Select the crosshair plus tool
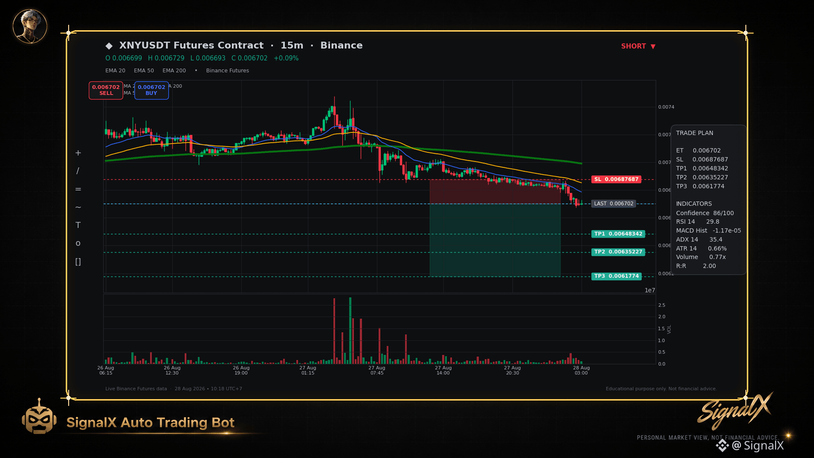814x458 pixels. [x=78, y=153]
